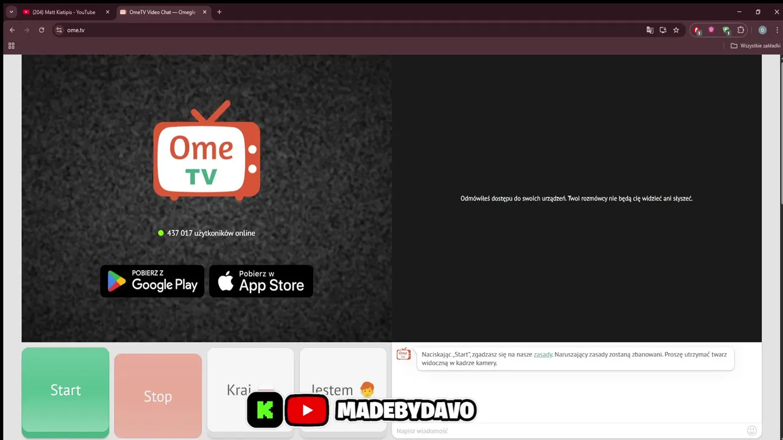Click the OmeTV television logo
The height and width of the screenshot is (440, 783).
click(207, 150)
